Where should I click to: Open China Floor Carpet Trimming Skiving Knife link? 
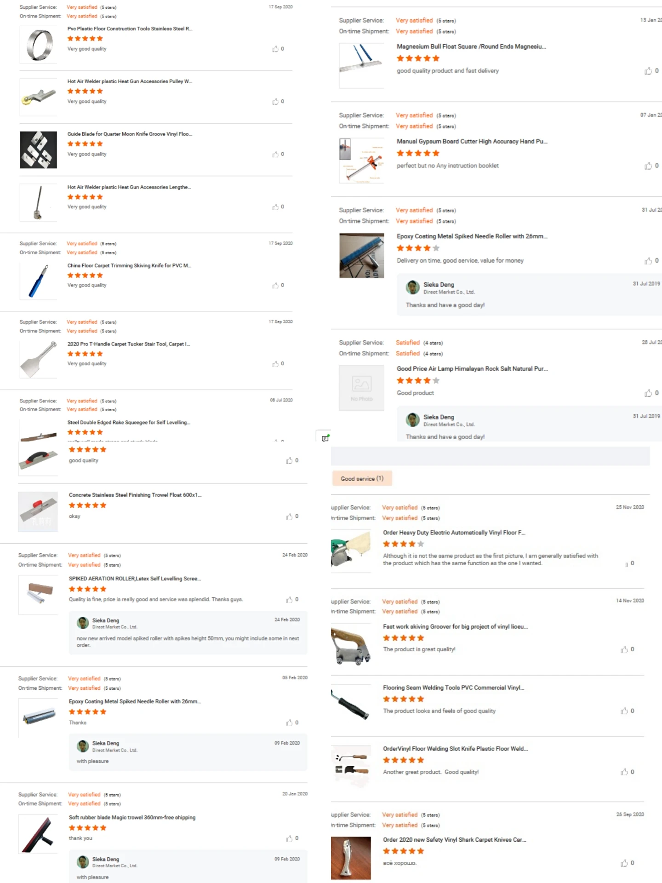(x=129, y=266)
